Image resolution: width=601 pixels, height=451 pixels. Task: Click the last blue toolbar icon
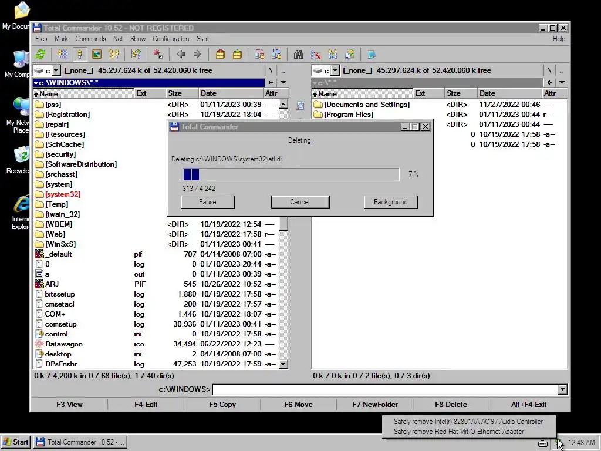click(371, 55)
